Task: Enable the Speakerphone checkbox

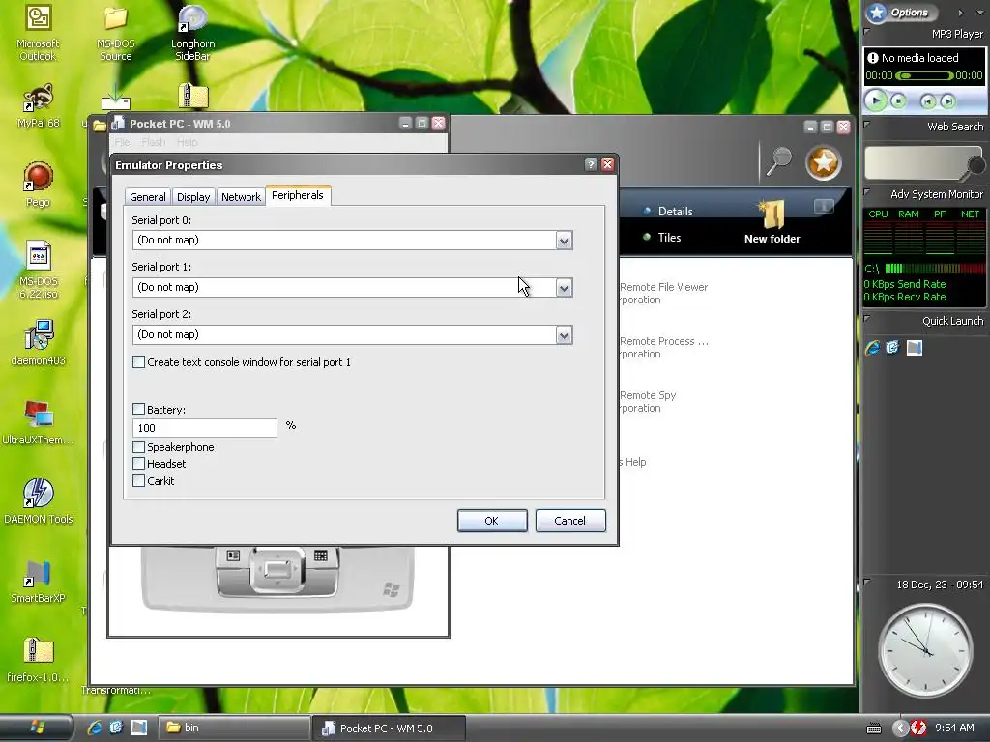Action: pyautogui.click(x=139, y=446)
